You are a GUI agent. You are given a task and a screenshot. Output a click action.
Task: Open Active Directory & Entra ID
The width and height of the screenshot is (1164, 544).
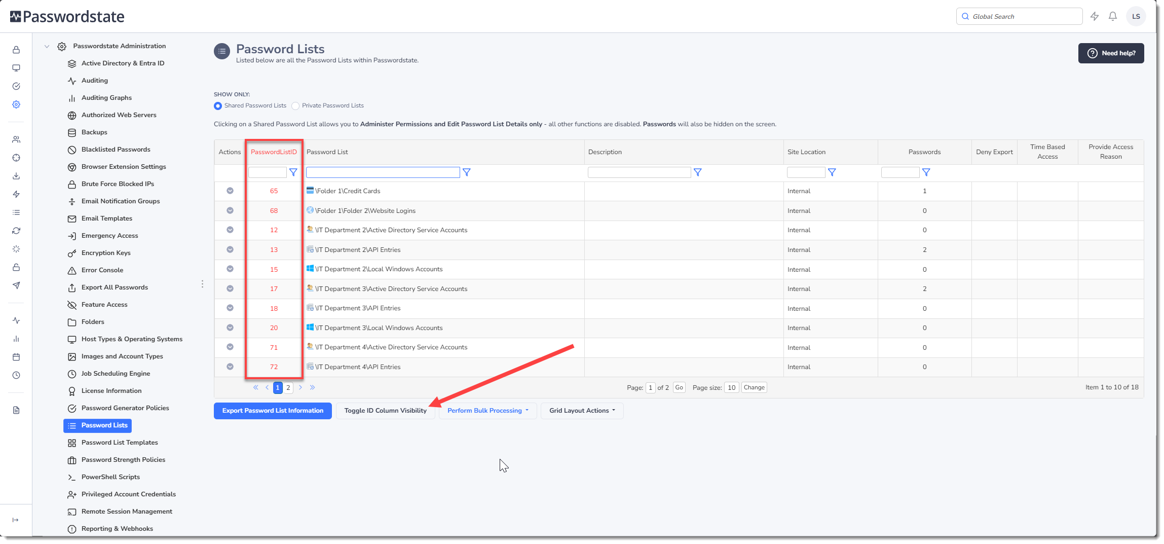click(123, 63)
